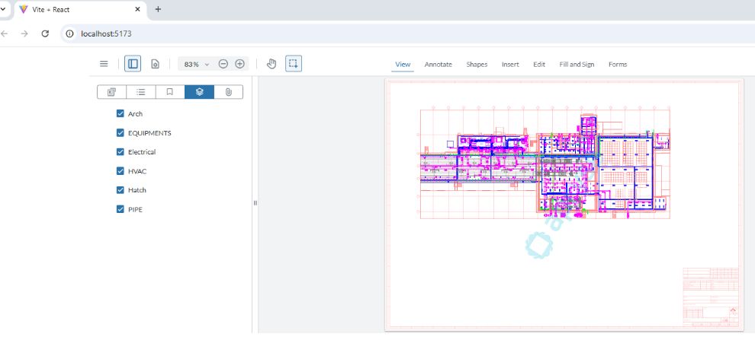Click the Hatch layer label
The width and height of the screenshot is (755, 340).
(x=137, y=190)
